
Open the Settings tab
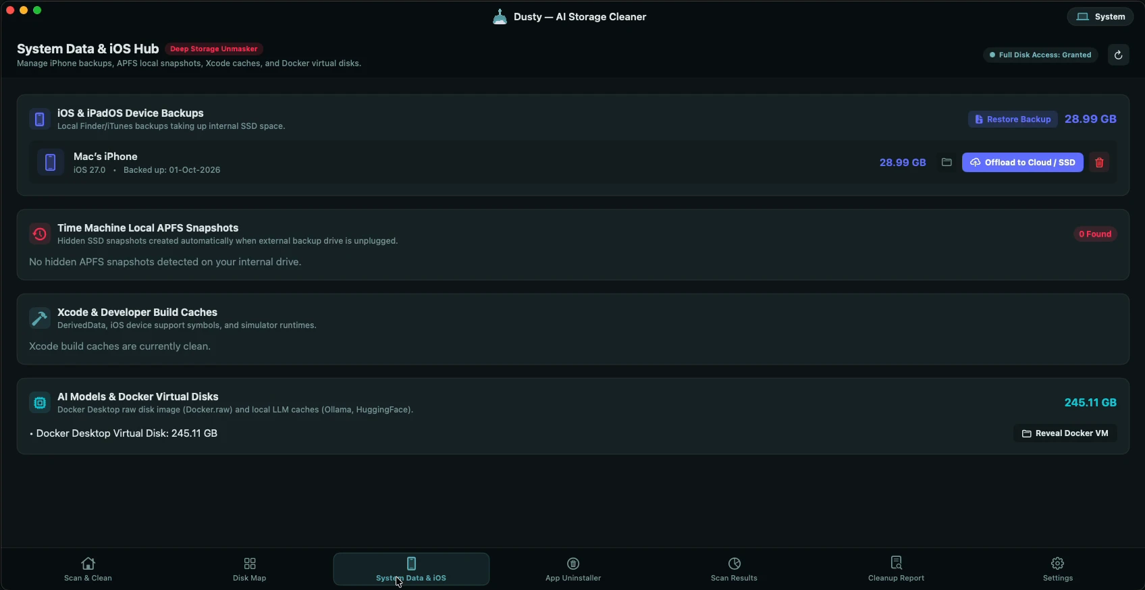click(x=1058, y=569)
